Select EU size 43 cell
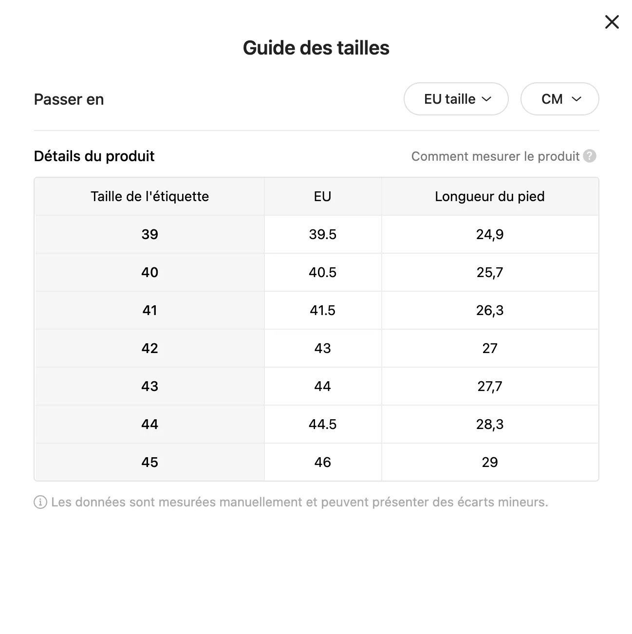Viewport: 632px width, 634px height. [322, 348]
